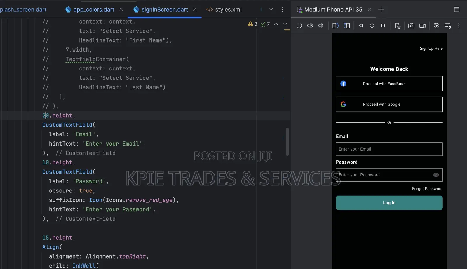
Task: Lower emulator volume with volume down icon
Action: (321, 26)
